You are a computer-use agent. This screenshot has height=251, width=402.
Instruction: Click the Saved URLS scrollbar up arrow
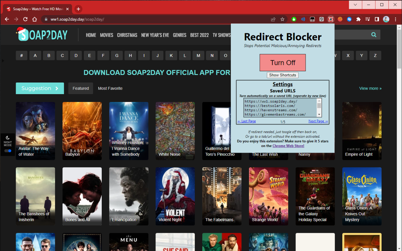point(319,101)
